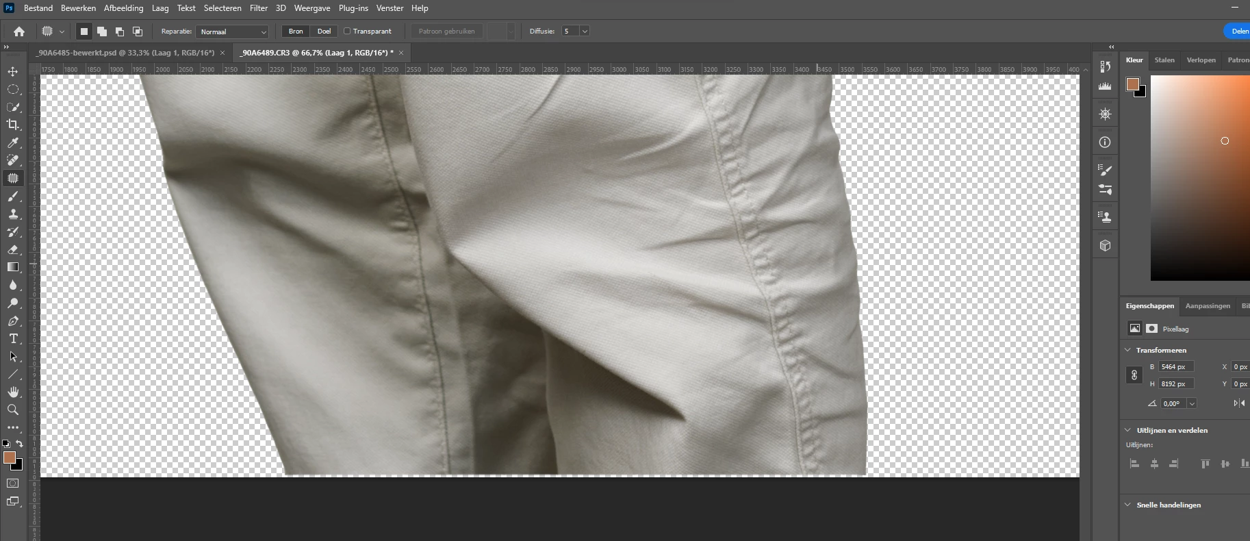Screen dimensions: 1250x541
Task: Select the Path Selection tool
Action: click(x=13, y=357)
